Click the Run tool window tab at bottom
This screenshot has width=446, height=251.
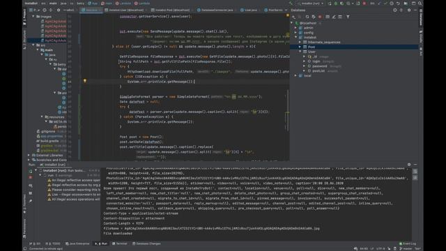[x=101, y=243]
